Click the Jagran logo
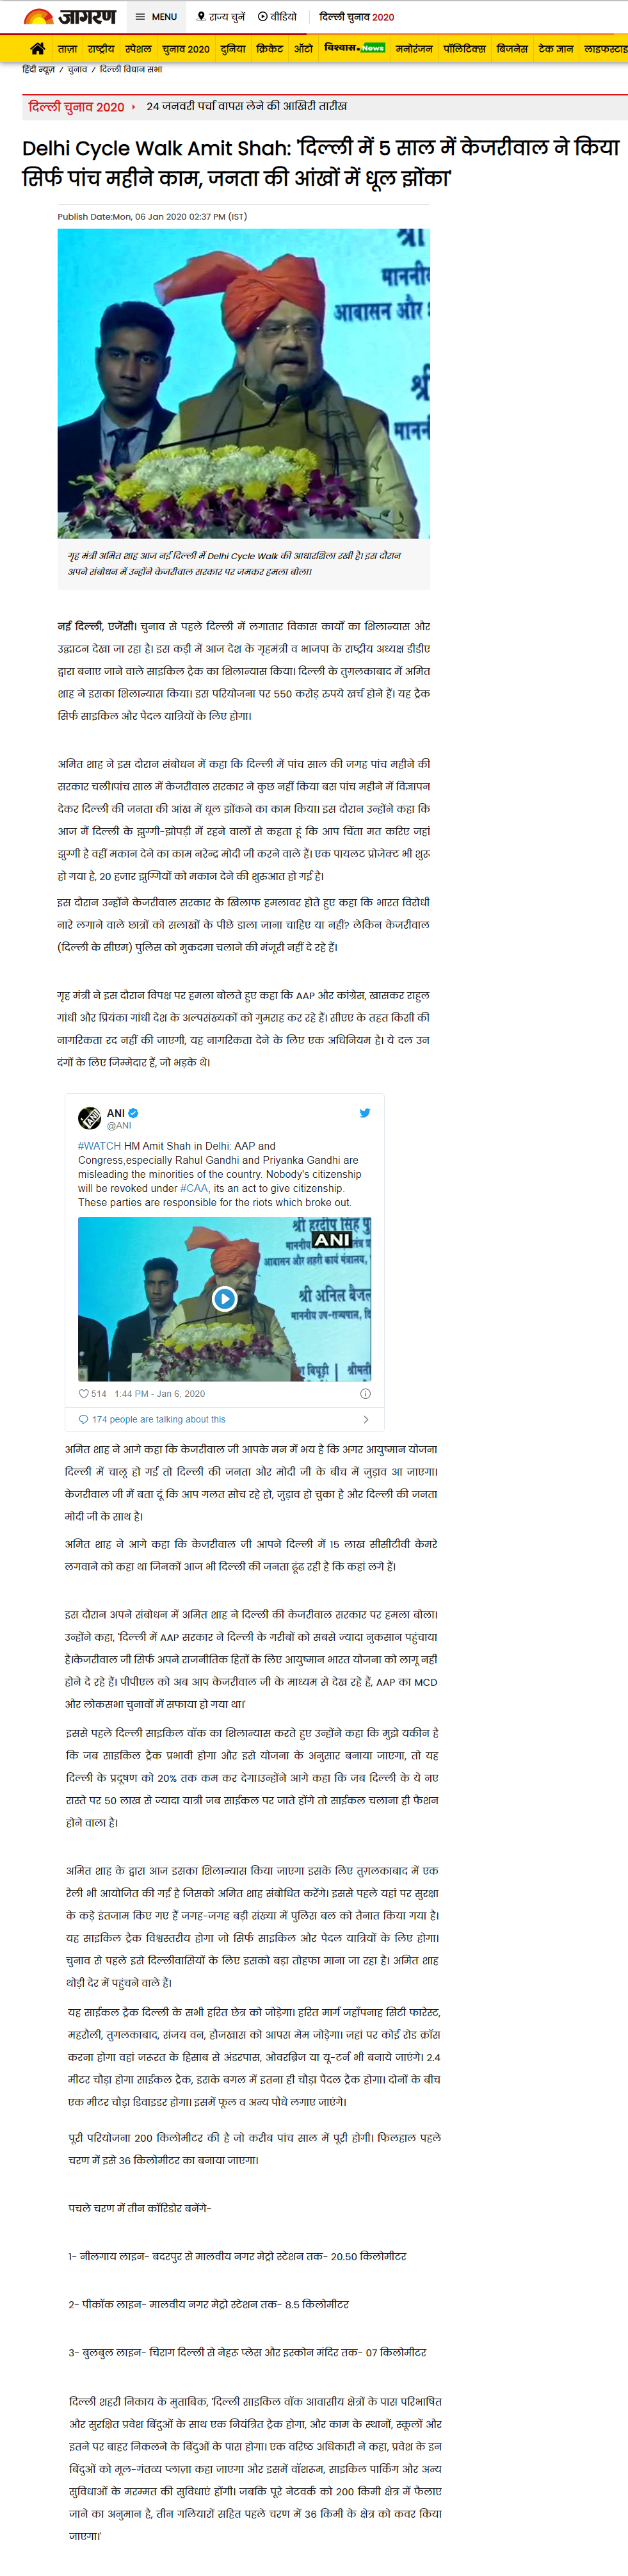 (x=70, y=16)
